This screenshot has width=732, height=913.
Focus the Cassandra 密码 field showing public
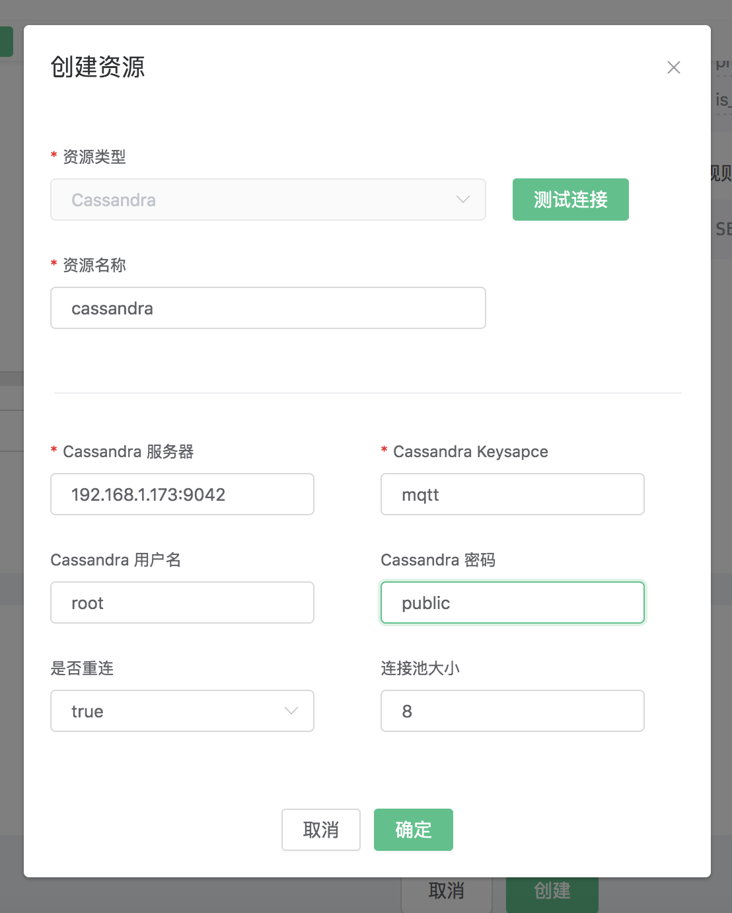pyautogui.click(x=512, y=603)
